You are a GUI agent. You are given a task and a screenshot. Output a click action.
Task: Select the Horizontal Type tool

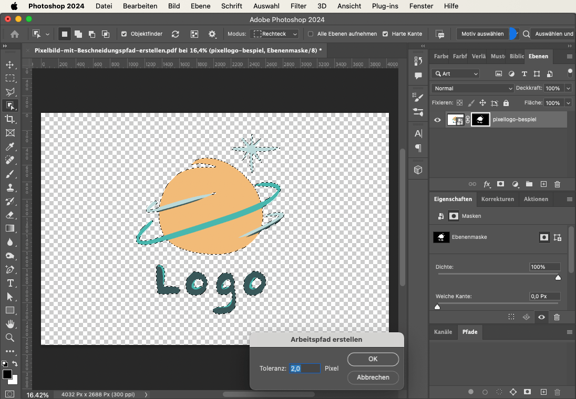(10, 283)
